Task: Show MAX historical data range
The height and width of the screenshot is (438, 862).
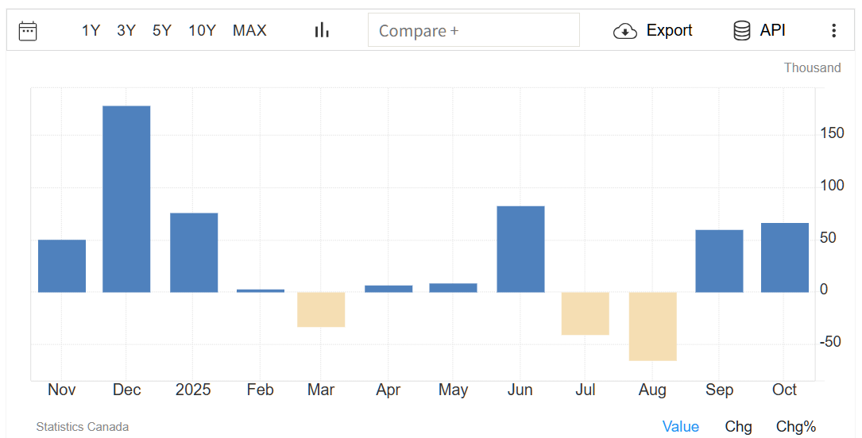Action: click(249, 31)
